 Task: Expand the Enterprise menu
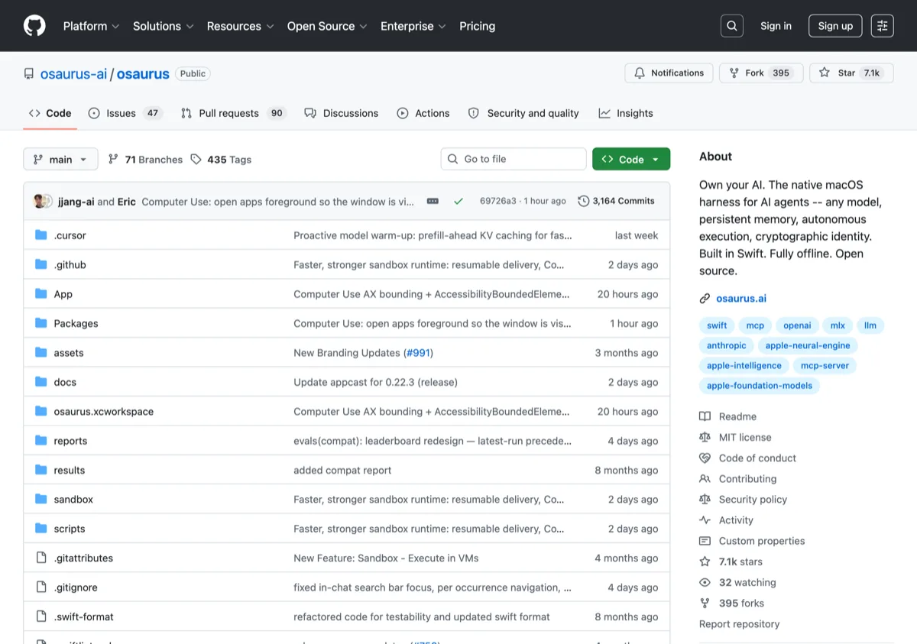(413, 26)
